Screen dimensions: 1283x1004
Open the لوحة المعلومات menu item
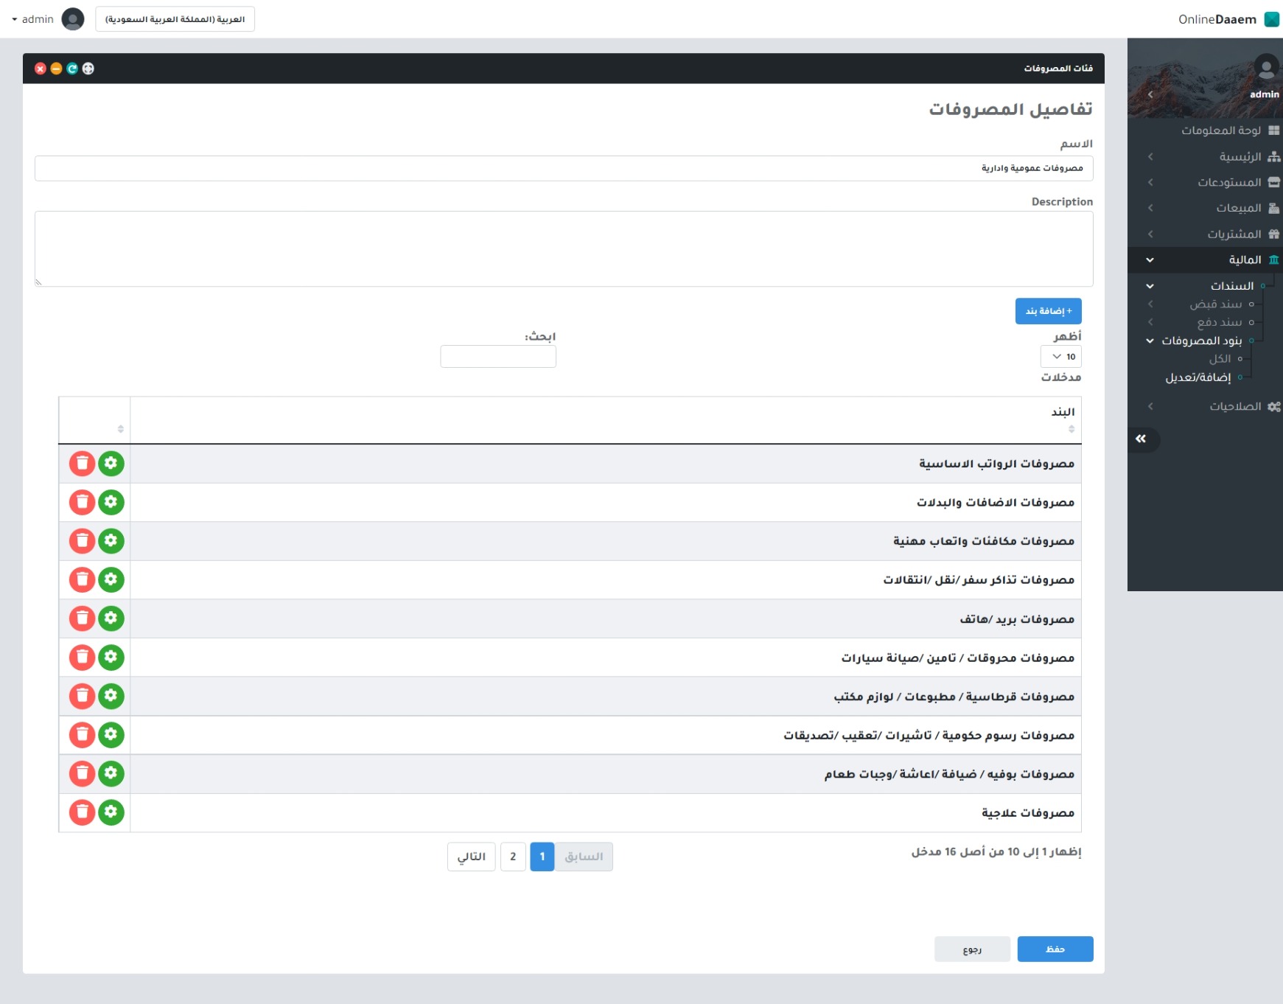(x=1221, y=130)
